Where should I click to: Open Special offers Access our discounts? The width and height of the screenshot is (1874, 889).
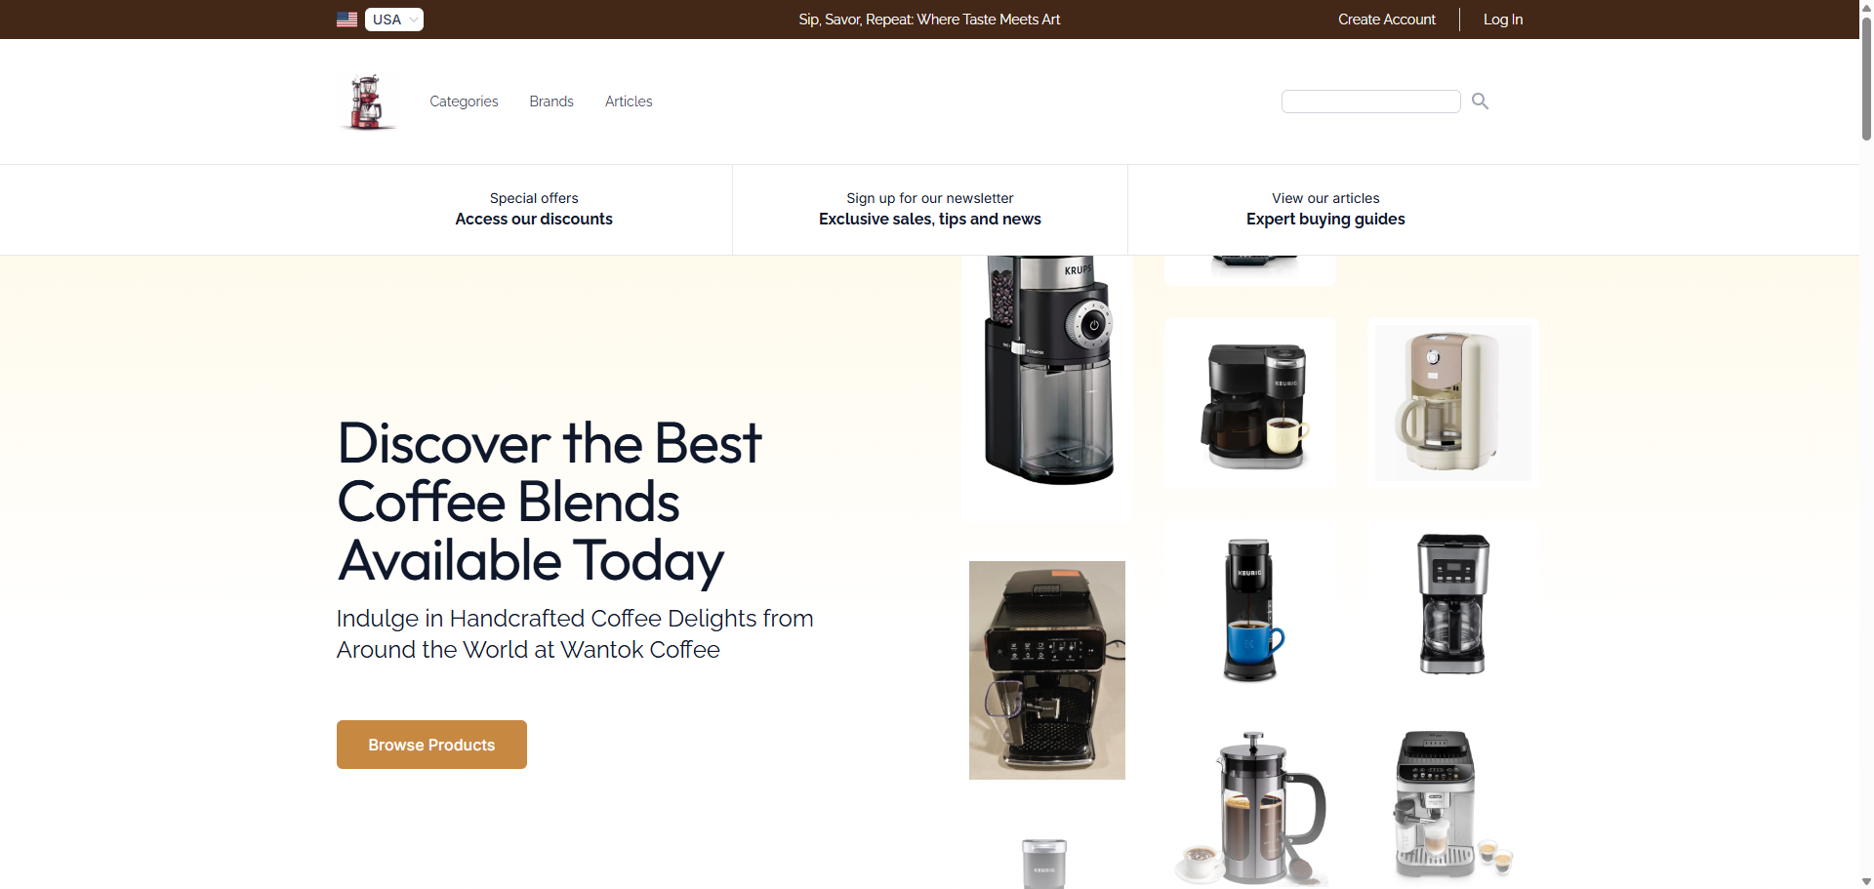[534, 209]
